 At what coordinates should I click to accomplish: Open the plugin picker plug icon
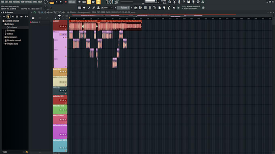click(x=164, y=8)
